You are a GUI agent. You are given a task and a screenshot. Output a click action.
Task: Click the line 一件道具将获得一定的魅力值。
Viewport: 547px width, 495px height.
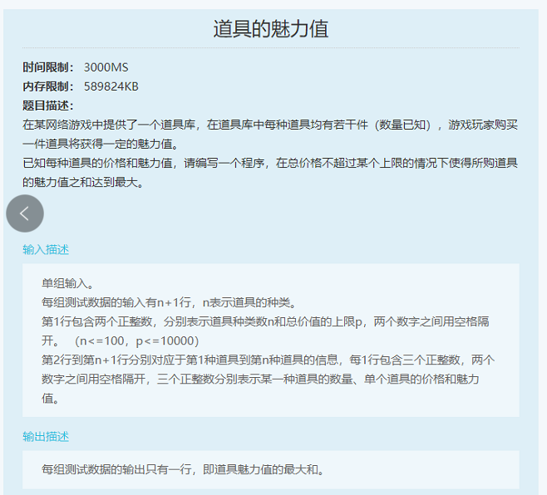[x=101, y=144]
